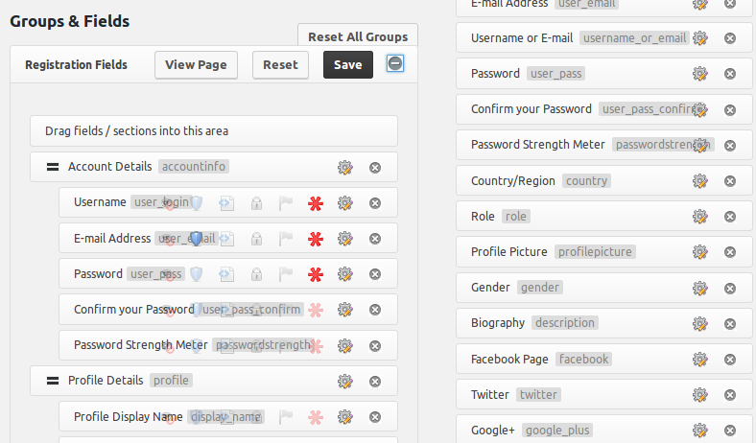Select the Registration Fields tab
This screenshot has width=756, height=443.
click(x=76, y=65)
